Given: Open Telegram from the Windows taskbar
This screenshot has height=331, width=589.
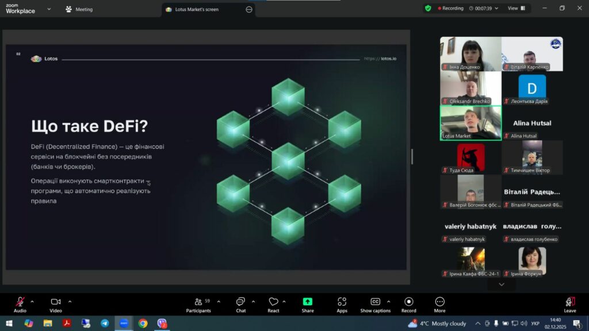Looking at the screenshot, I should click(104, 324).
